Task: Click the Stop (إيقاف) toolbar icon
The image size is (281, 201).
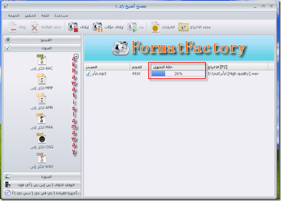Action: click(73, 27)
